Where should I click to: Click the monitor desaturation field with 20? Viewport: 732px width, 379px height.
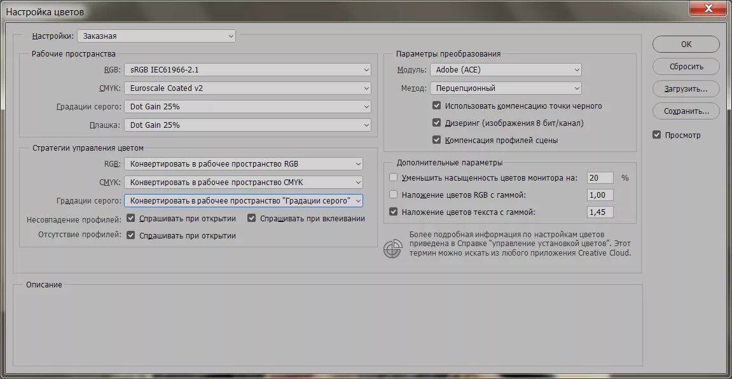tap(600, 178)
